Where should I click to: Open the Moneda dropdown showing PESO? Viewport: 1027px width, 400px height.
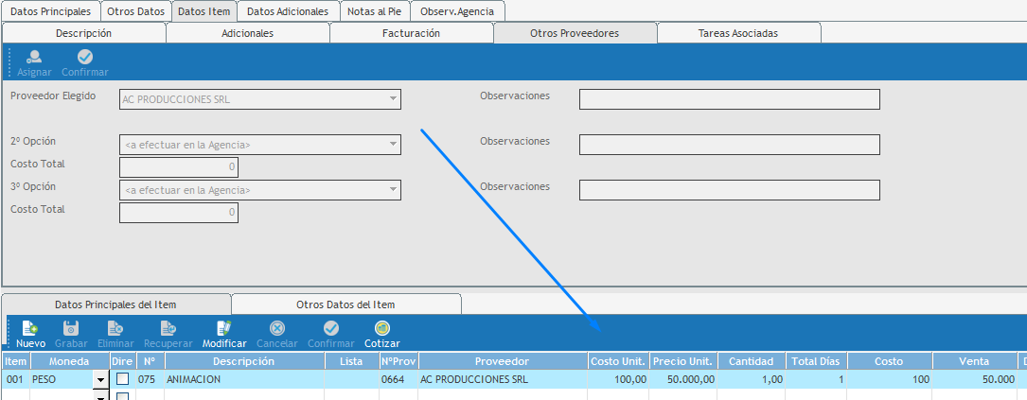pos(99,379)
